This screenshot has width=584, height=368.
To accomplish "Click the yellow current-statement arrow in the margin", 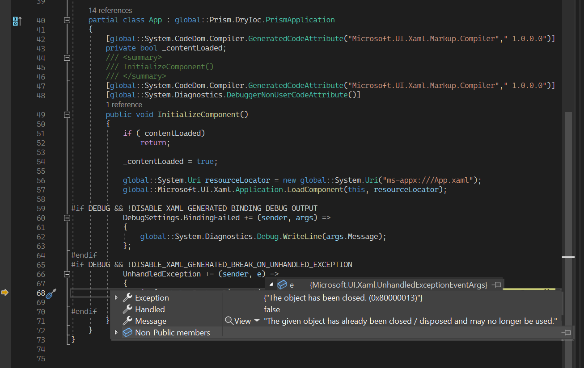I will pyautogui.click(x=5, y=293).
